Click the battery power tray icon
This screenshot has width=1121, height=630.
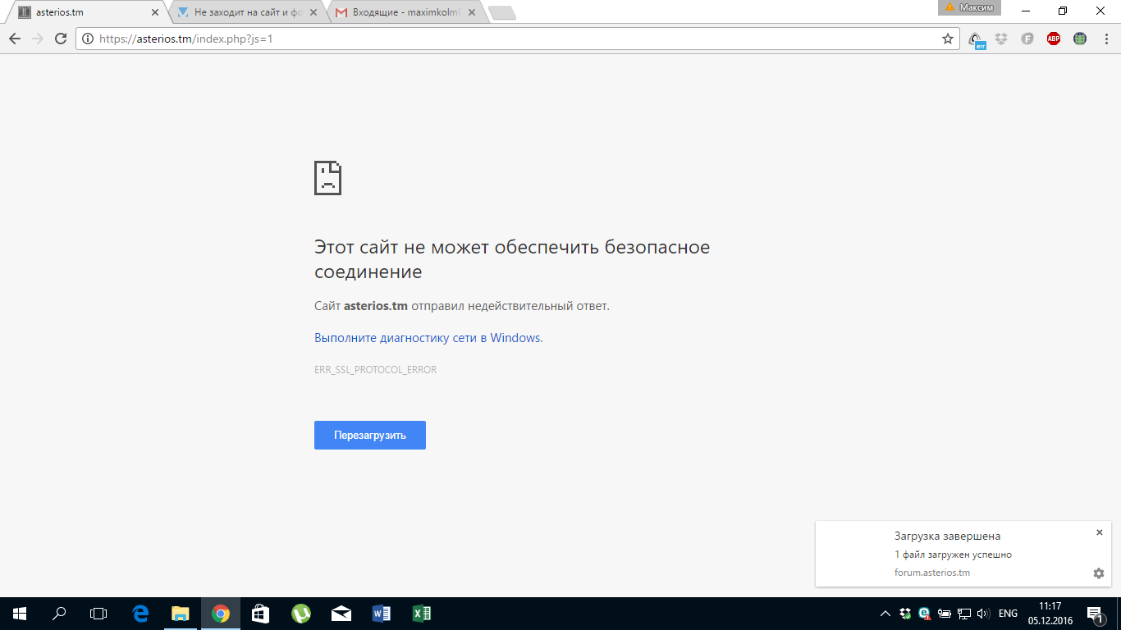[x=945, y=614]
